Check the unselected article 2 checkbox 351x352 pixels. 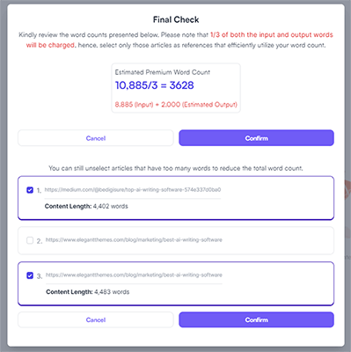(30, 240)
